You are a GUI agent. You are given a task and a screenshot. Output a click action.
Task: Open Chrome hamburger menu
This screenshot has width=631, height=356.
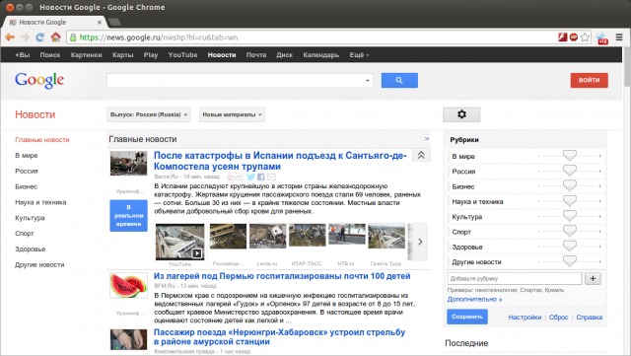(x=619, y=37)
